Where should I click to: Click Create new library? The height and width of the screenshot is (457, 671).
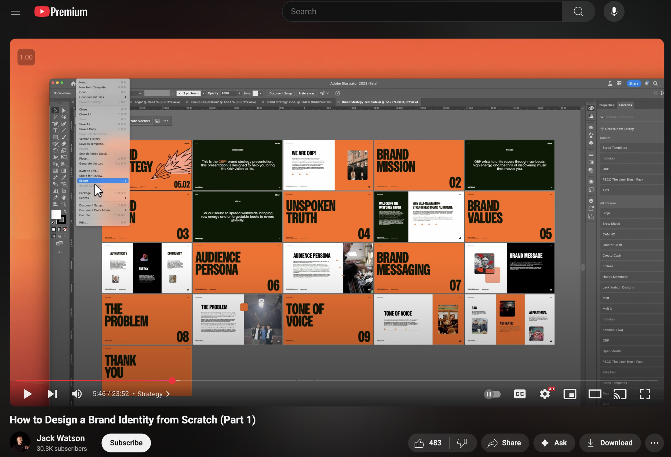click(617, 129)
